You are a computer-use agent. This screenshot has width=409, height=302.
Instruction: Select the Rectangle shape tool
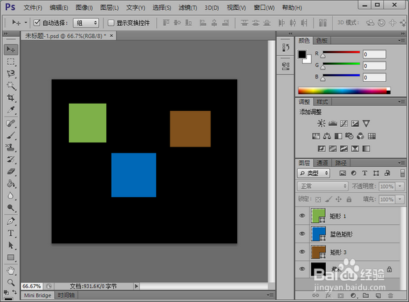[11, 258]
